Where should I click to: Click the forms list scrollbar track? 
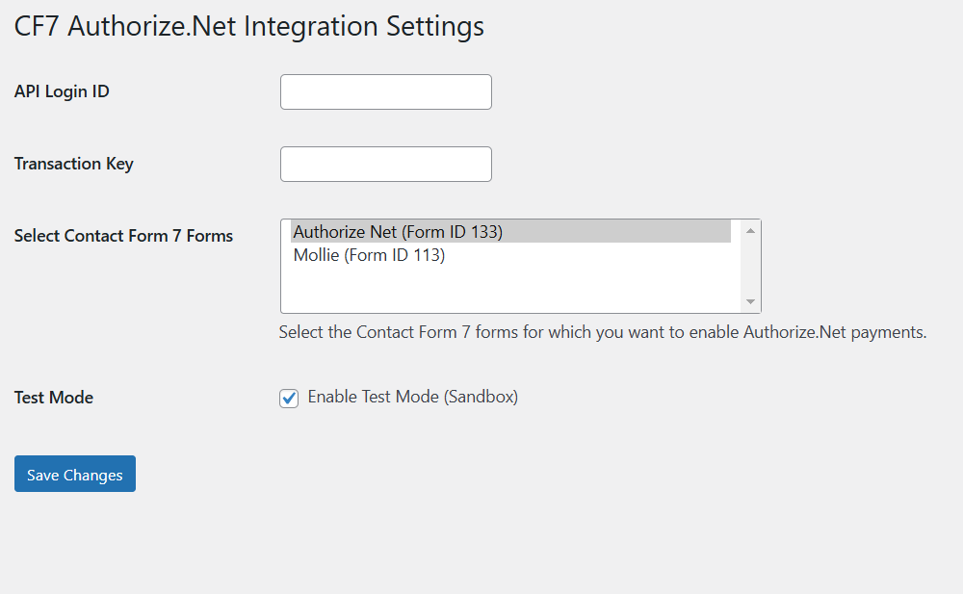tap(750, 266)
